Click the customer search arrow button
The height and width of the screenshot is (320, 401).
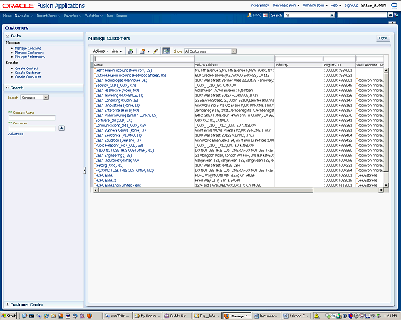point(61,127)
